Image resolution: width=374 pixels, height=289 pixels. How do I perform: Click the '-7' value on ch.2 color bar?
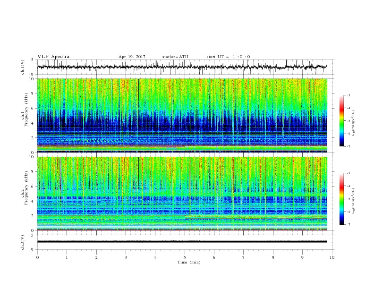coord(348,225)
